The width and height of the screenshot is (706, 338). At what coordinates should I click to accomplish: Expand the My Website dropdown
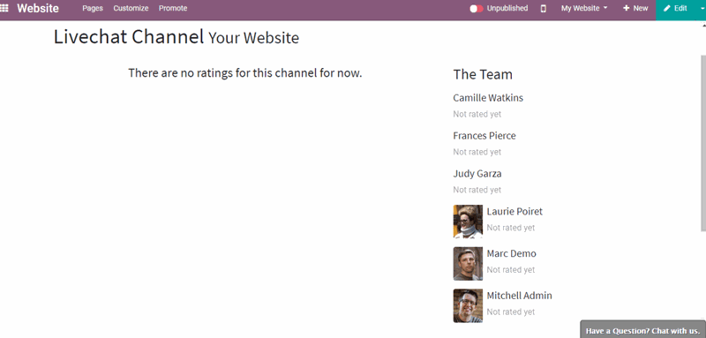(x=584, y=8)
